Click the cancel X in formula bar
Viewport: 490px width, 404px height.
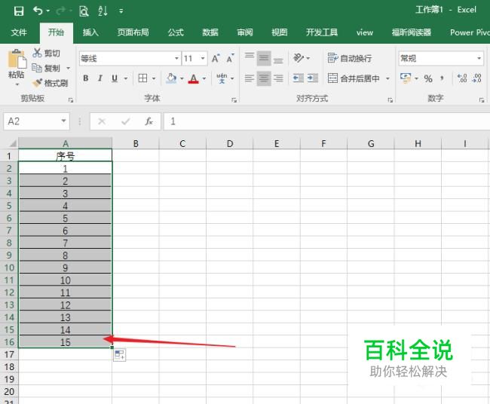point(102,121)
